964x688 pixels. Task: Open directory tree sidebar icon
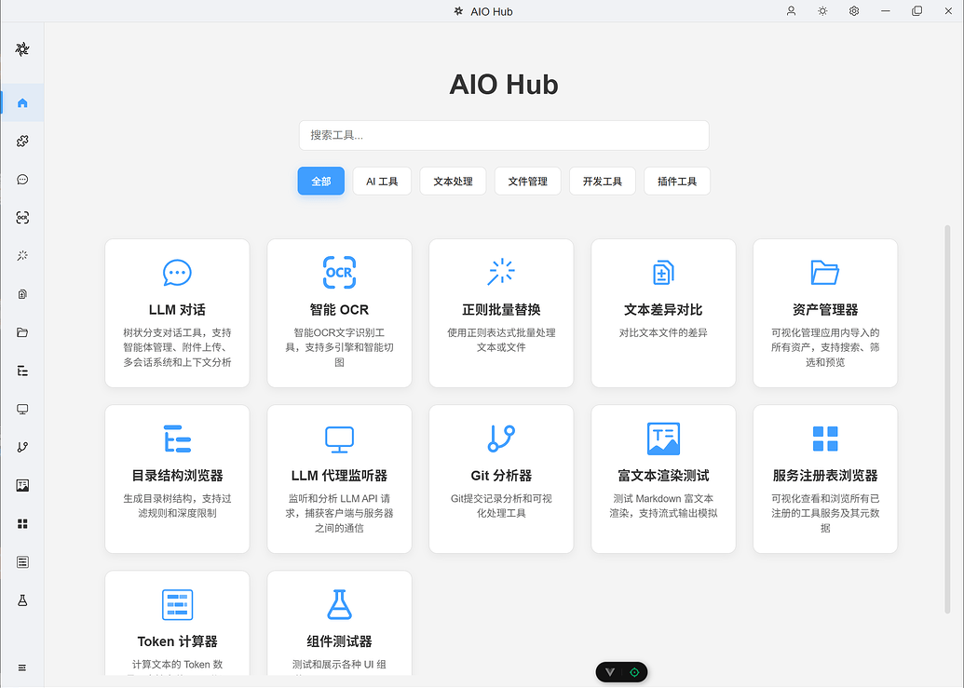[x=22, y=371]
